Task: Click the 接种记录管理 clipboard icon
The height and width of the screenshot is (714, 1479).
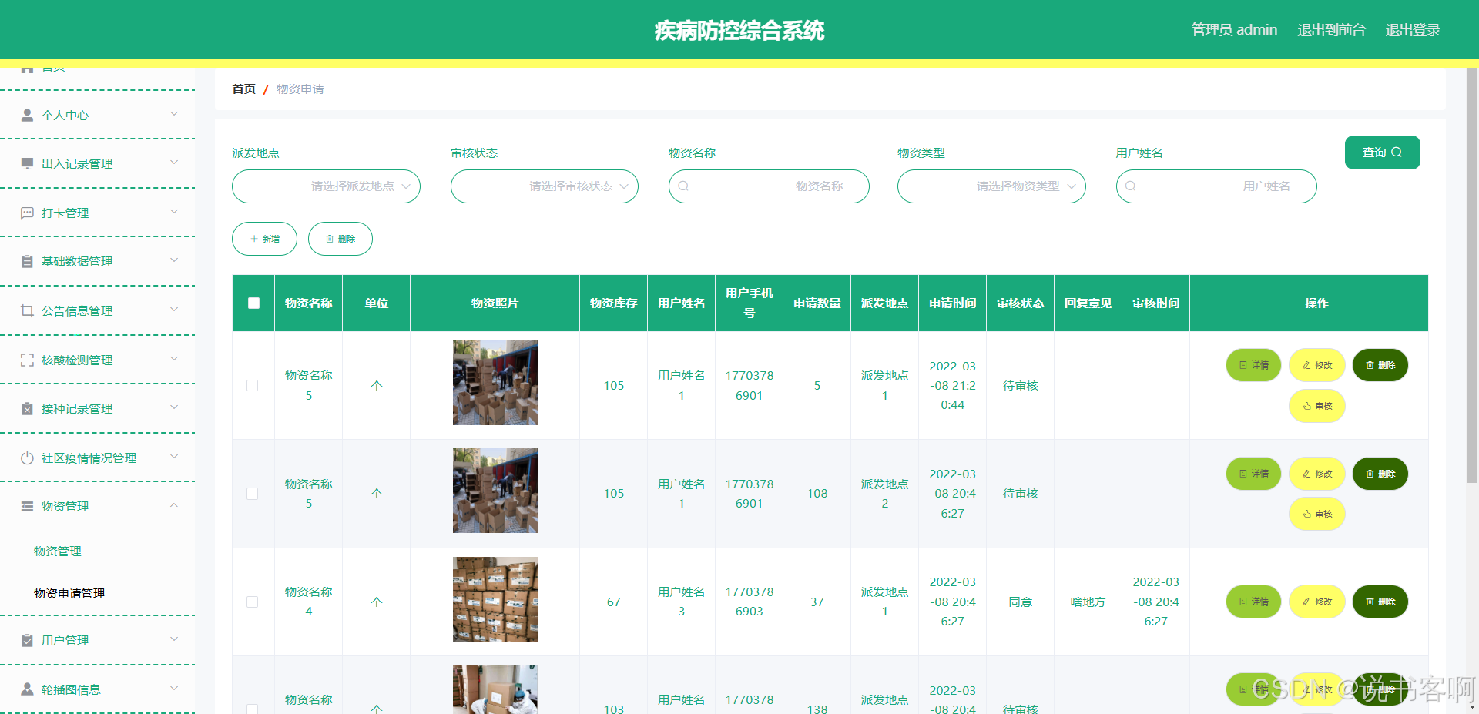Action: [27, 408]
